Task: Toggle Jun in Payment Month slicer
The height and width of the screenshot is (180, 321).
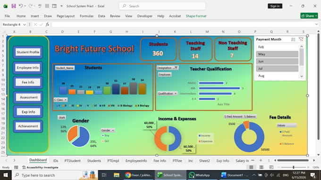Action: (277, 62)
